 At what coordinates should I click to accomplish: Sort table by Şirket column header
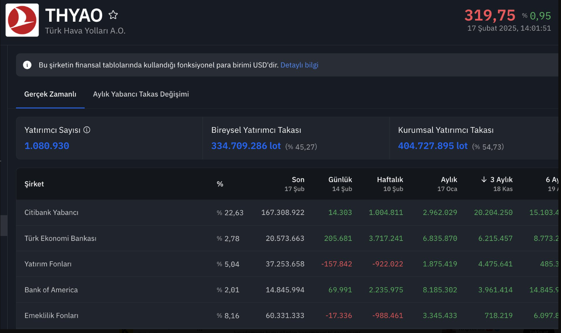[34, 184]
